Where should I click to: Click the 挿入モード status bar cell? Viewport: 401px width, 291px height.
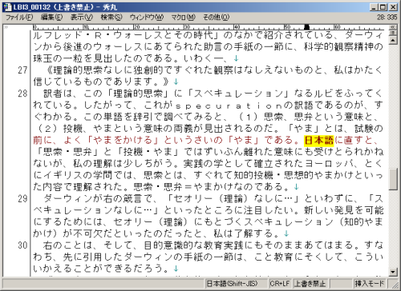tap(370, 284)
